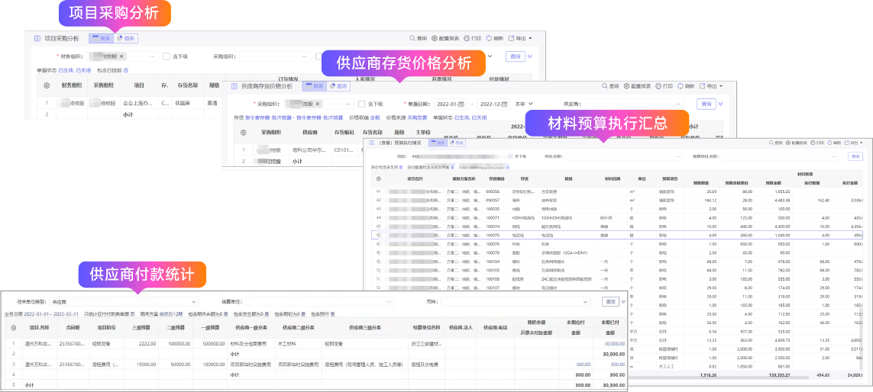Click the 查询 search icon in 项目采购分析
Viewport: 873px width, 392px height.
(x=412, y=38)
